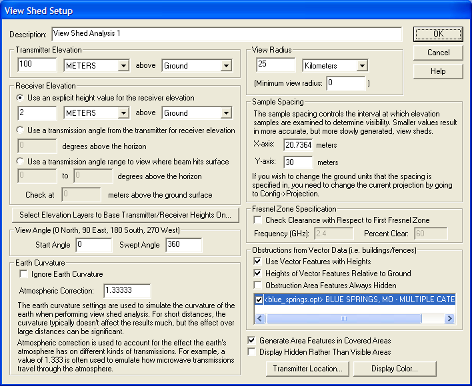Click the layer list horizontal scrollbar thumb
Screen dimensions: 472x386
tap(344, 318)
